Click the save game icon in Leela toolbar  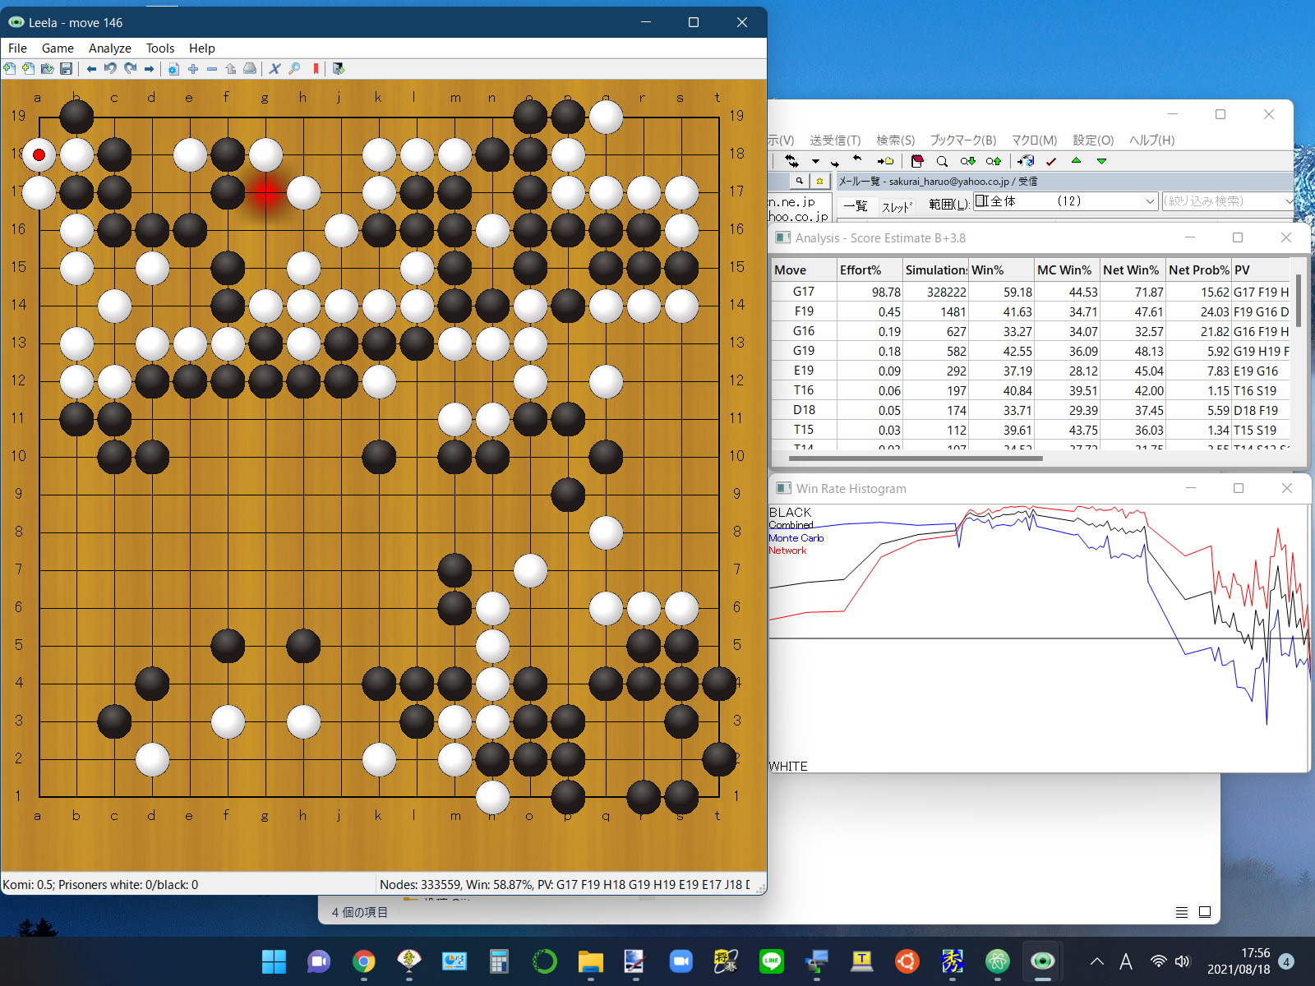pos(67,69)
